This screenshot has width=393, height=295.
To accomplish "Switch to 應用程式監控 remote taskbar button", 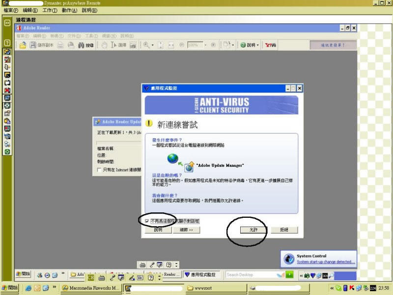I will (x=201, y=275).
